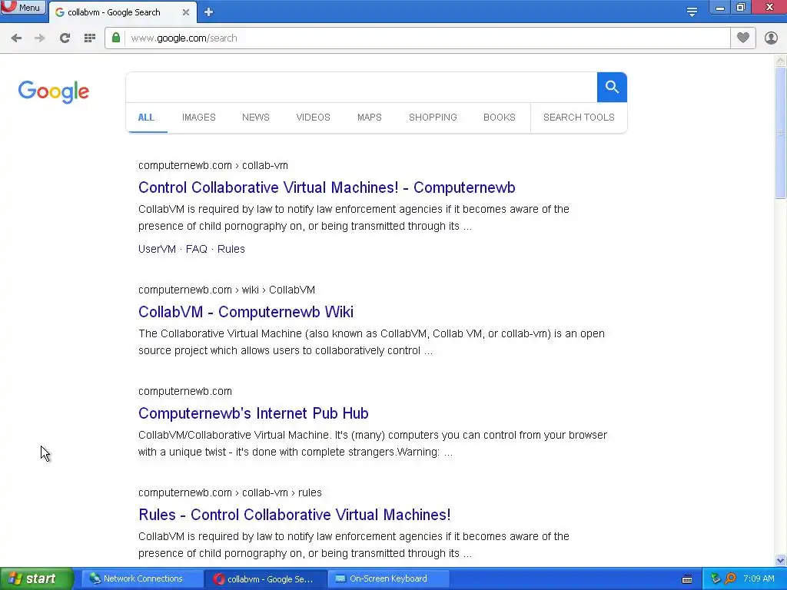This screenshot has height=590, width=787.
Task: Close the collabvm Google Search tab
Action: [186, 12]
